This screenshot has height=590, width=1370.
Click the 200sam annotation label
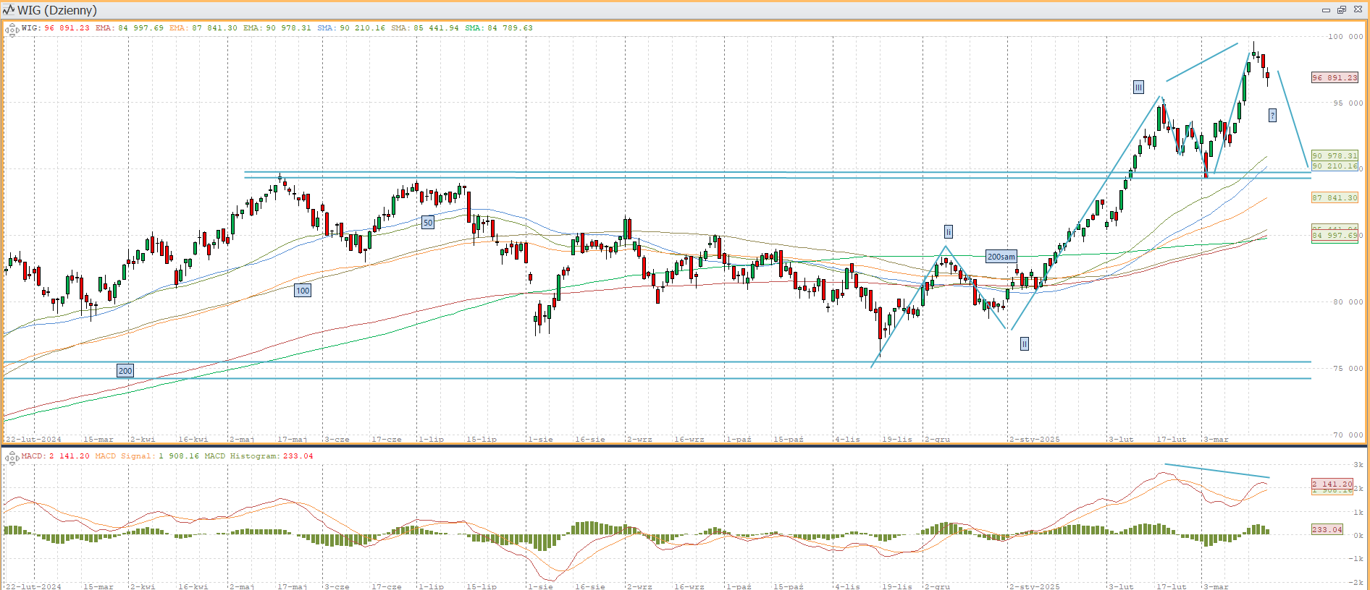click(x=1001, y=257)
